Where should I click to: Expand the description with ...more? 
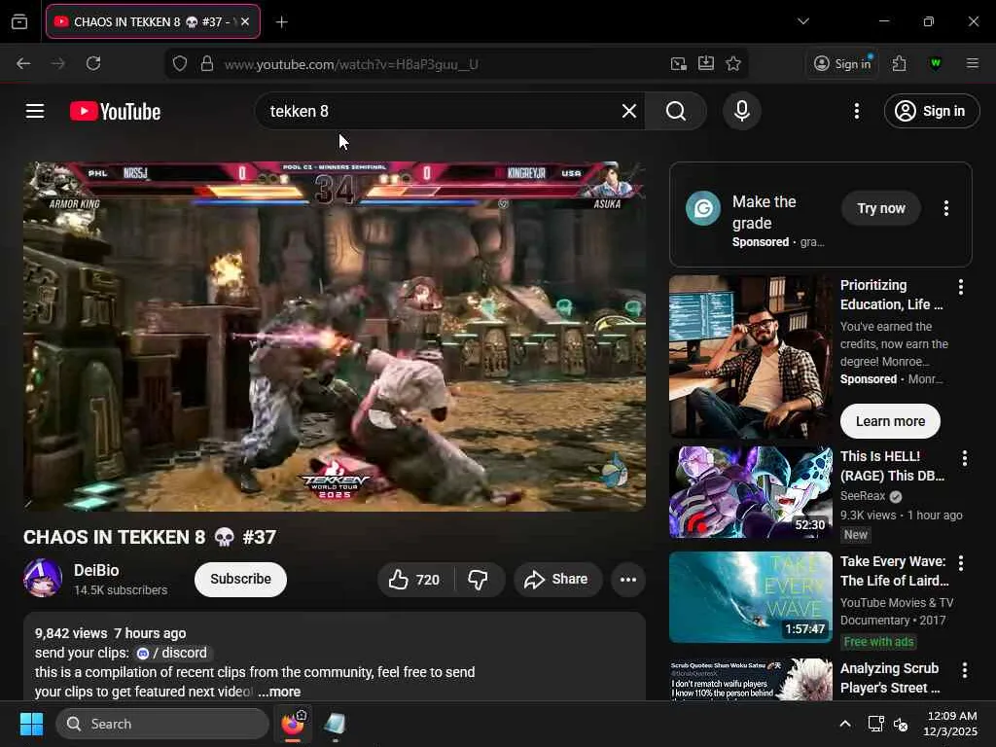279,692
